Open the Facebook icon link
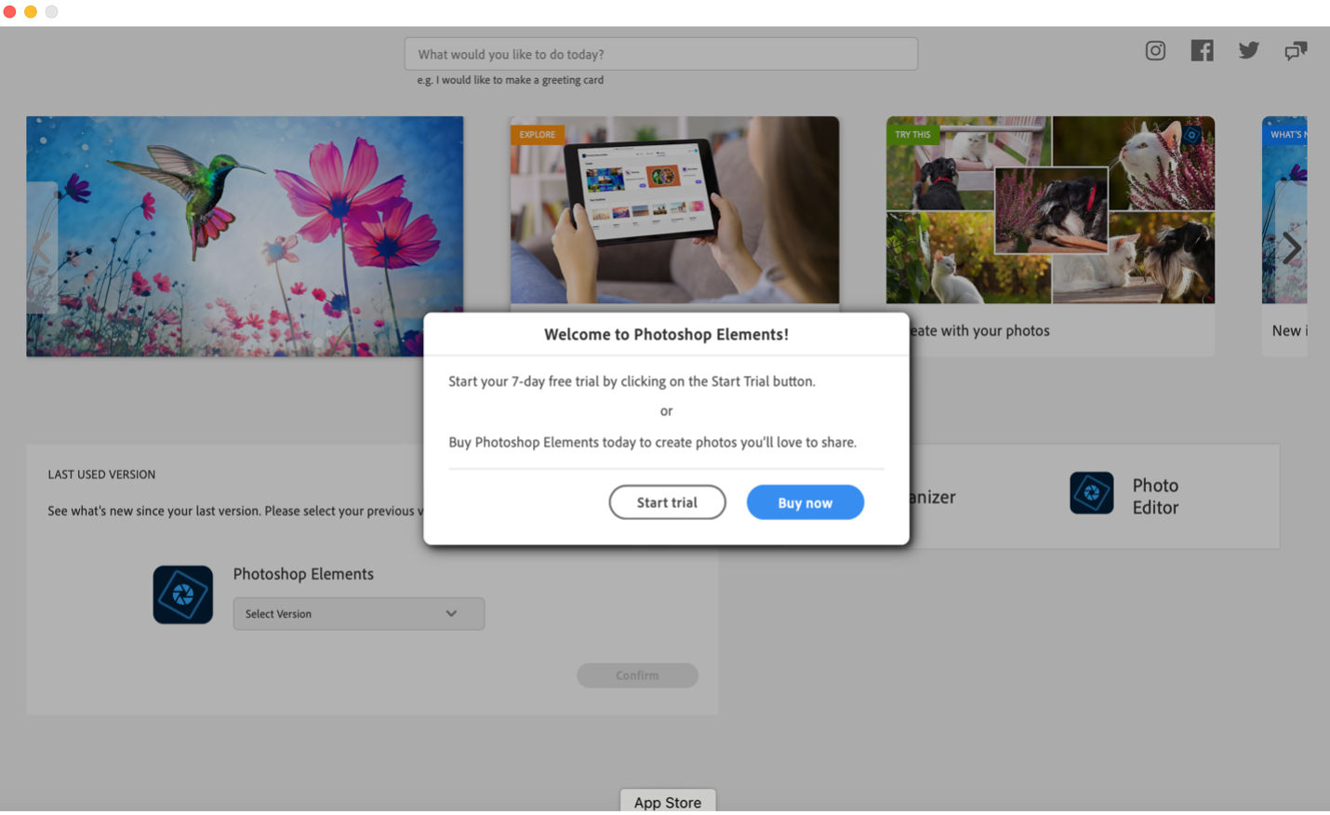 1202,51
